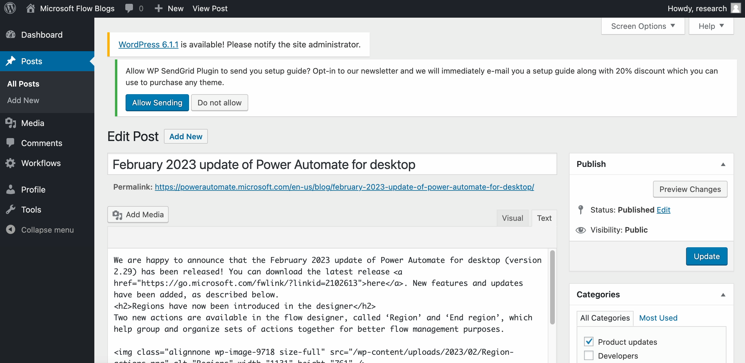Click the Workflows gear icon
Viewport: 745px width, 363px height.
tap(10, 163)
